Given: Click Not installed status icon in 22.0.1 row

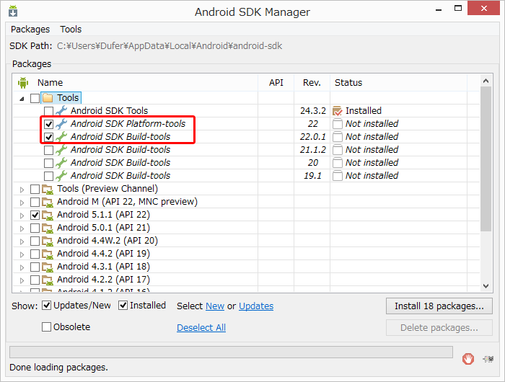Looking at the screenshot, I should [x=337, y=137].
